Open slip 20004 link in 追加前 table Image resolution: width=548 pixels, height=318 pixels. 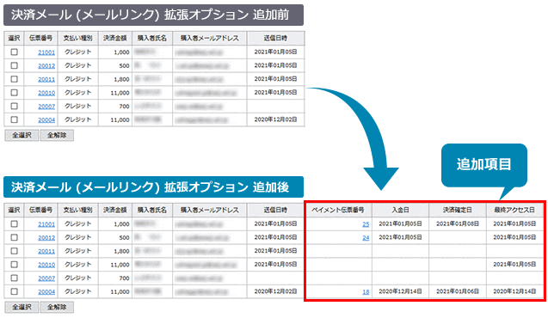click(46, 119)
